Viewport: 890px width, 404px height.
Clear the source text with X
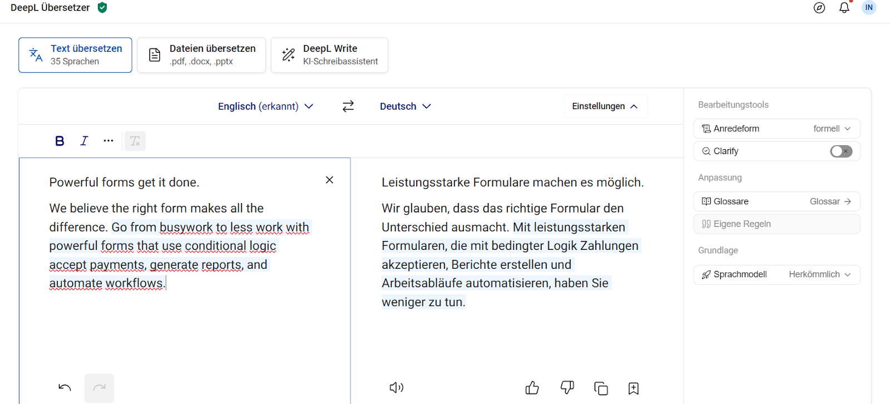[x=329, y=180]
